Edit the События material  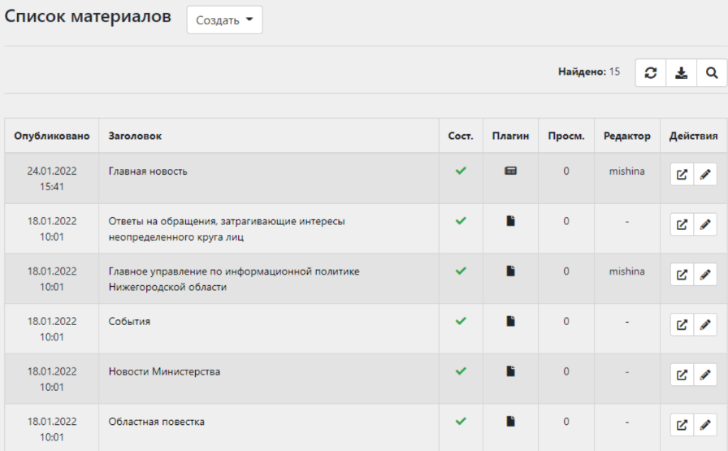pyautogui.click(x=705, y=325)
